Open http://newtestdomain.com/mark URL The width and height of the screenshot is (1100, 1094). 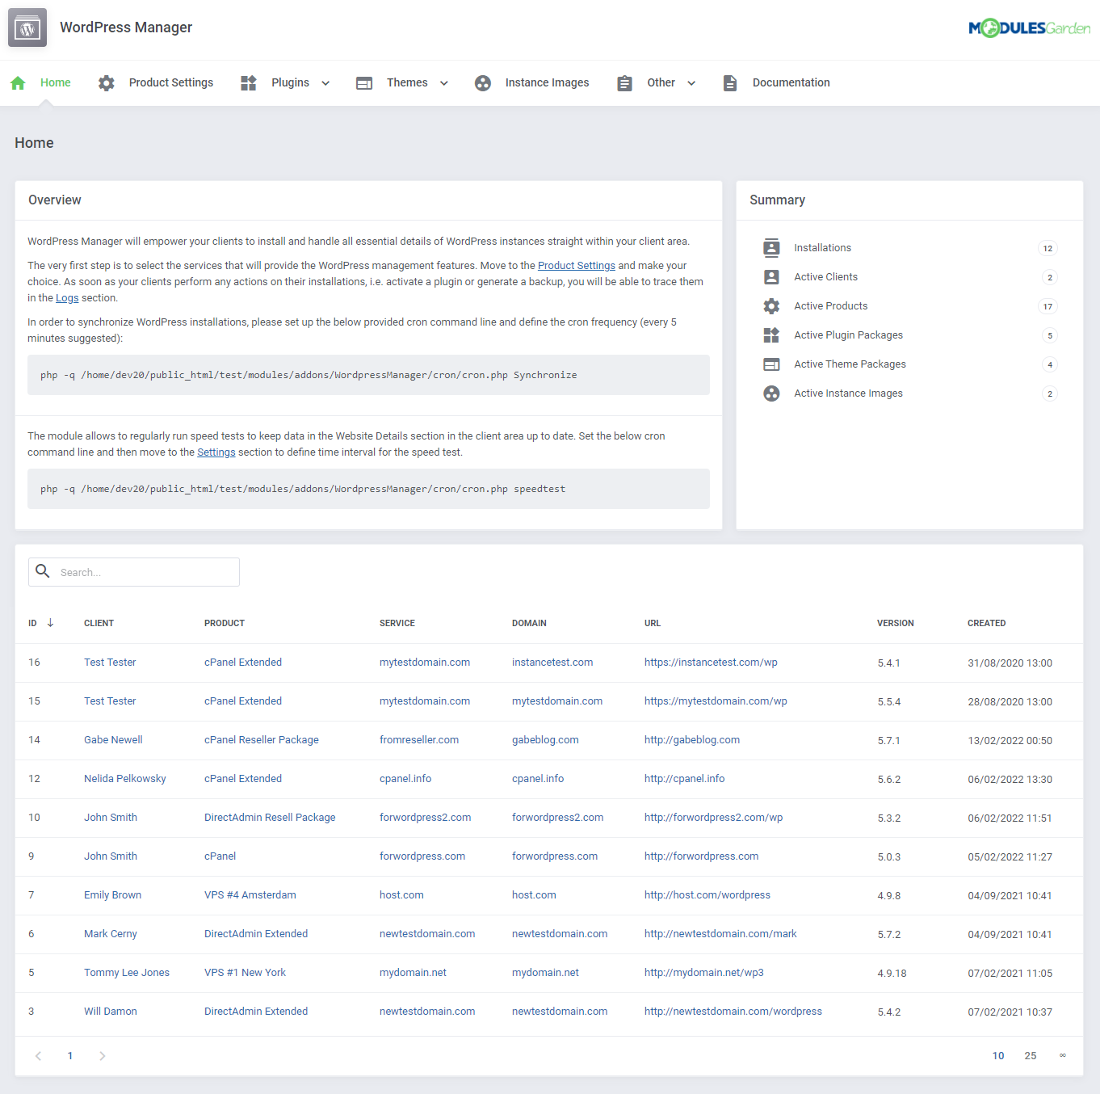click(720, 934)
